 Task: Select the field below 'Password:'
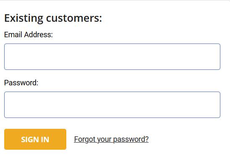pyautogui.click(x=112, y=105)
